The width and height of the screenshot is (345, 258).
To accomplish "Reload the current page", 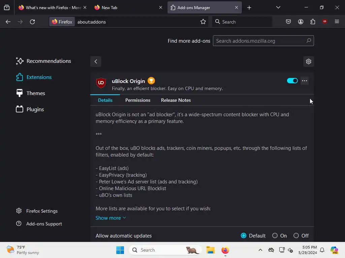I will click(32, 22).
